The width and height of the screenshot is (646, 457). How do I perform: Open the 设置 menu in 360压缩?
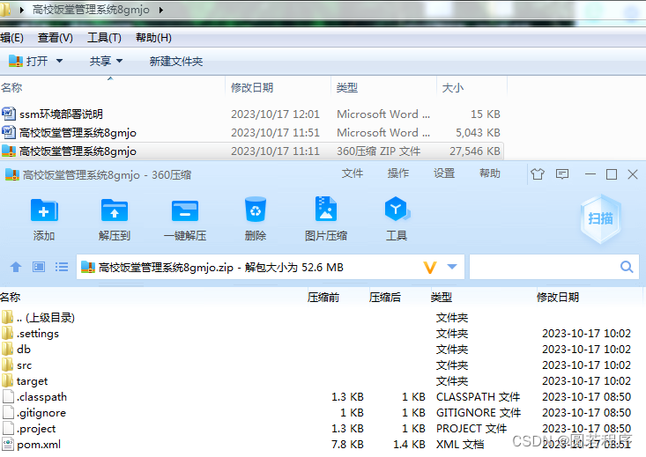point(444,173)
